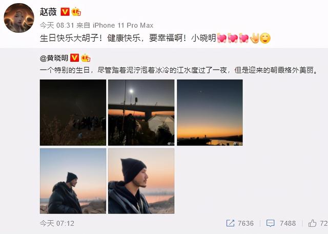Click the iPhone 11 Pro Max source link
Viewport: 328px width, 234px height.
[123, 26]
